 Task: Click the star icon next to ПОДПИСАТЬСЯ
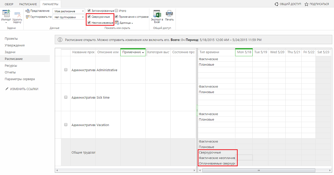point(306,4)
